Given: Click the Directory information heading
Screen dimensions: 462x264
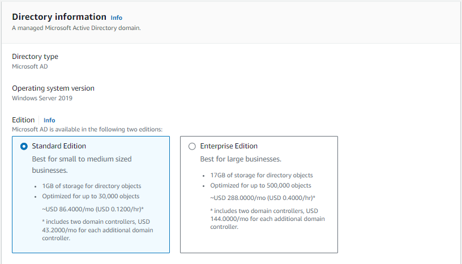Looking at the screenshot, I should tap(59, 17).
